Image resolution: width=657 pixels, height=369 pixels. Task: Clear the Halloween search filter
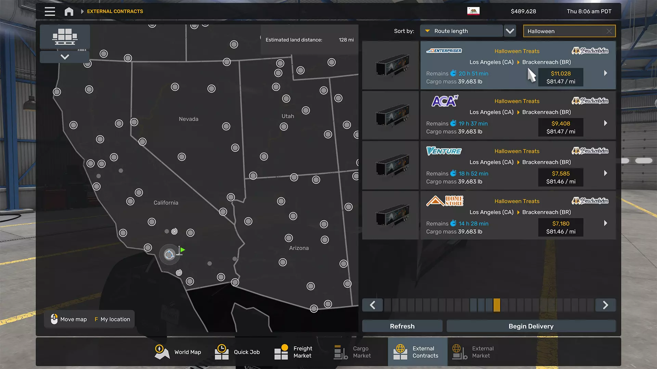coord(609,31)
